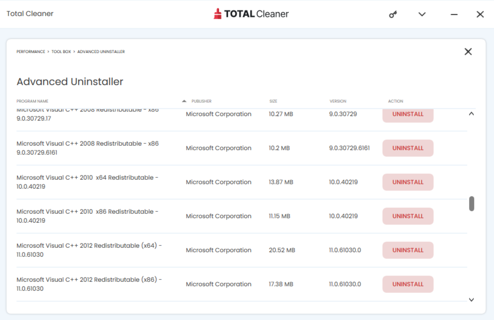The height and width of the screenshot is (320, 494).
Task: Click the scroll up arrow of list
Action: [471, 114]
